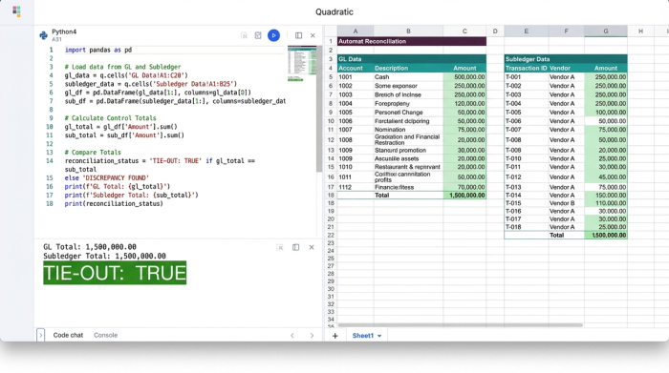Screen dimensions: 669x373
Task: Select column H header
Action: tap(640, 31)
